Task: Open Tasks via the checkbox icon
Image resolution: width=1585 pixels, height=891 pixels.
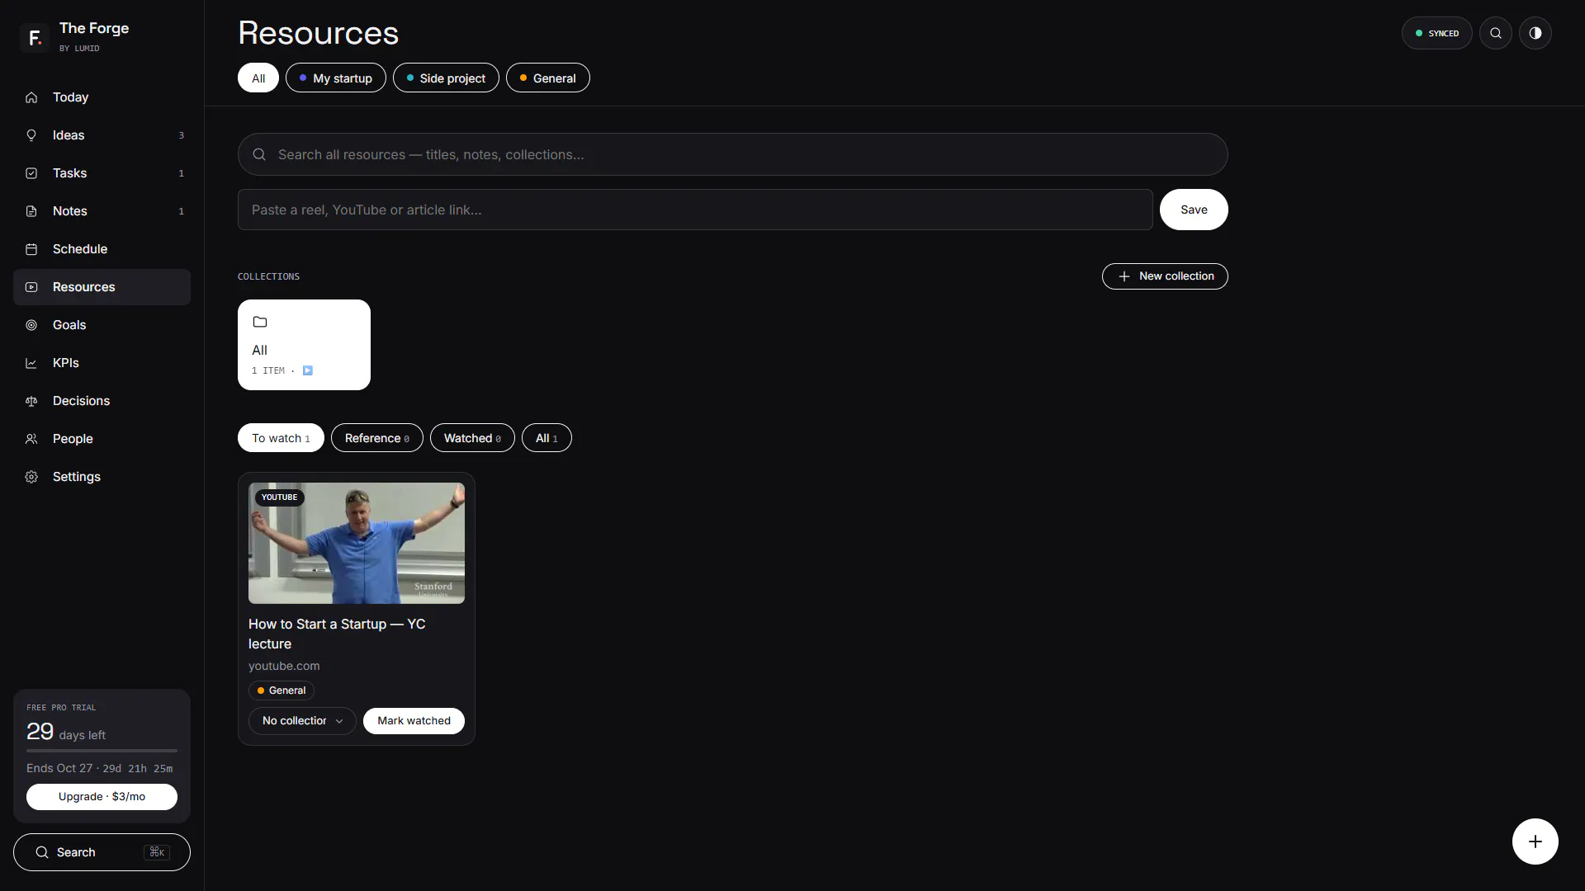Action: pos(31,173)
